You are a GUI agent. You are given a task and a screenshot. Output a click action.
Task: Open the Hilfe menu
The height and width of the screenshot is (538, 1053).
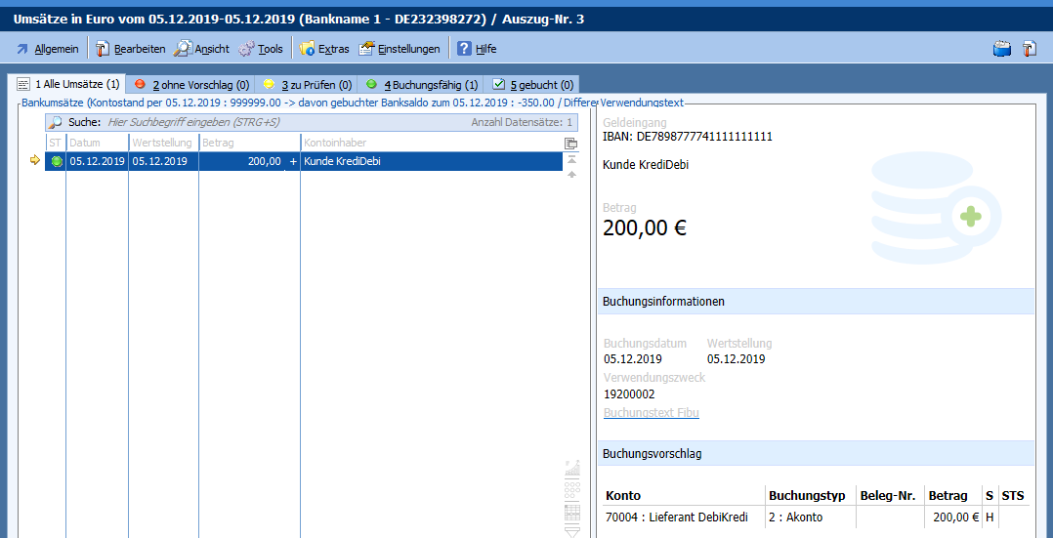pyautogui.click(x=477, y=49)
